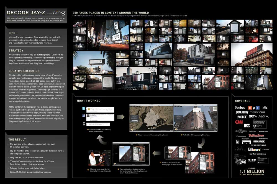Click result 'Entered the top ten most visited sites.'
The image size is (277, 184).
pyautogui.click(x=27, y=168)
